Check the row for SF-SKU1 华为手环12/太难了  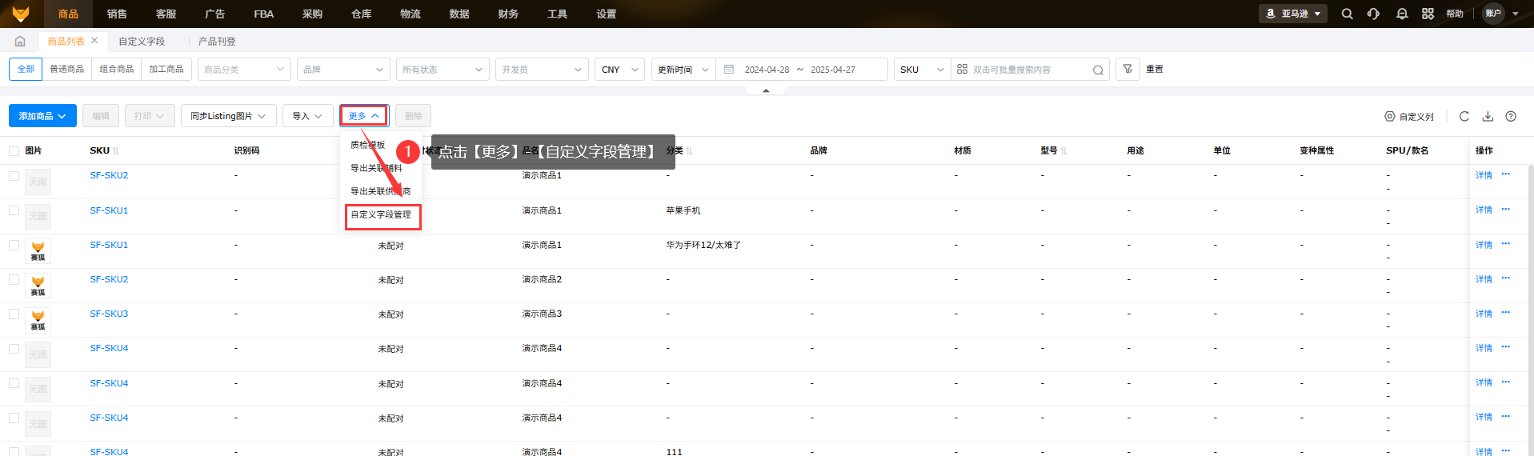(x=14, y=245)
